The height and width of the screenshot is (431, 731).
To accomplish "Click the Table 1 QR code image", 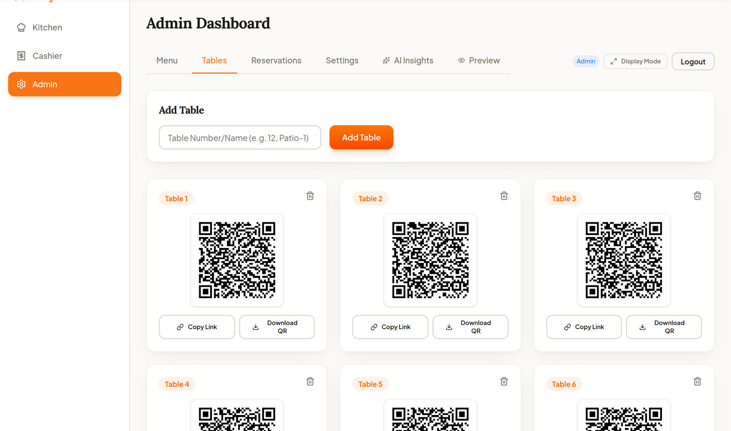I will pyautogui.click(x=237, y=260).
